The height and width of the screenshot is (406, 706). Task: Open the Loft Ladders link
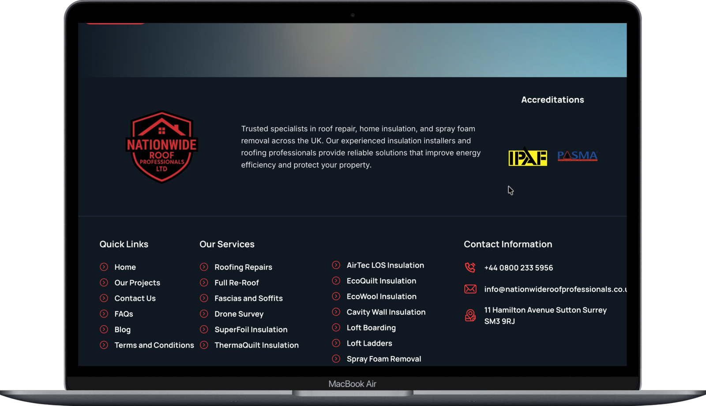[369, 343]
